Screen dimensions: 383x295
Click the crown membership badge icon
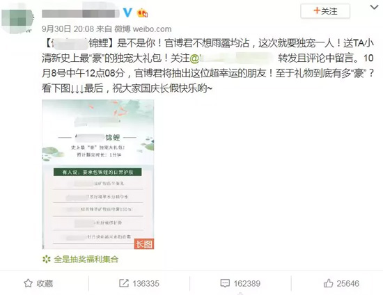tap(142, 13)
